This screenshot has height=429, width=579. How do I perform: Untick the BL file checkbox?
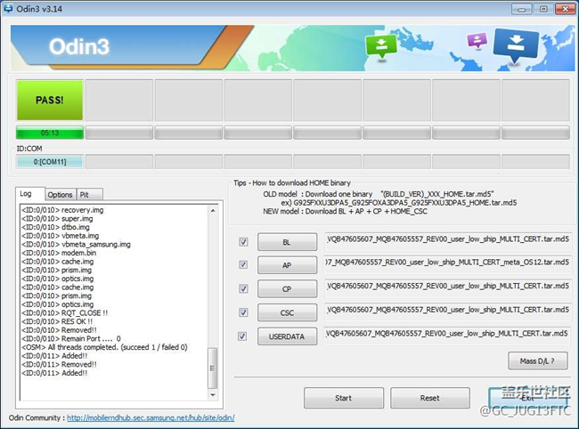243,242
